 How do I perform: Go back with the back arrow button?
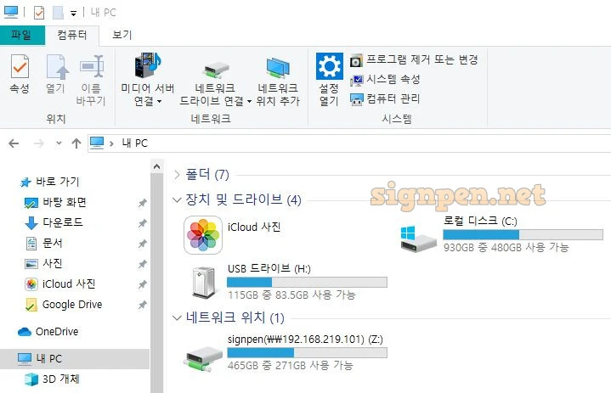click(14, 143)
